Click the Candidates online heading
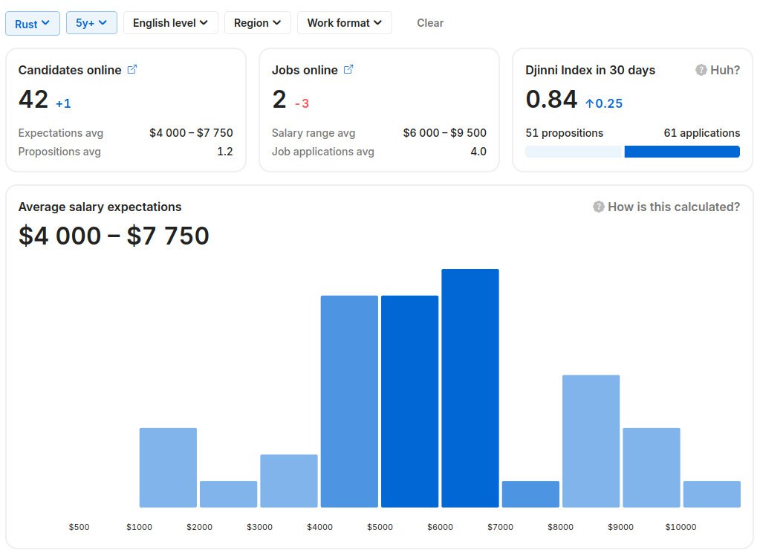This screenshot has height=553, width=760. tap(70, 70)
